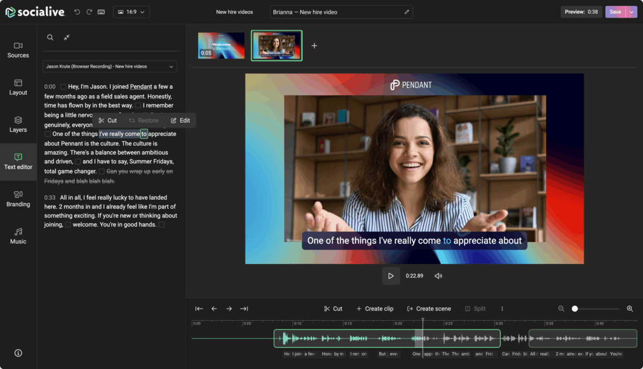The height and width of the screenshot is (369, 643).
Task: Step back with left arrow in timeline
Action: pos(214,308)
